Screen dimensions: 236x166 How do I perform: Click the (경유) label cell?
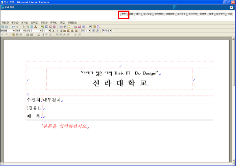[34, 108]
